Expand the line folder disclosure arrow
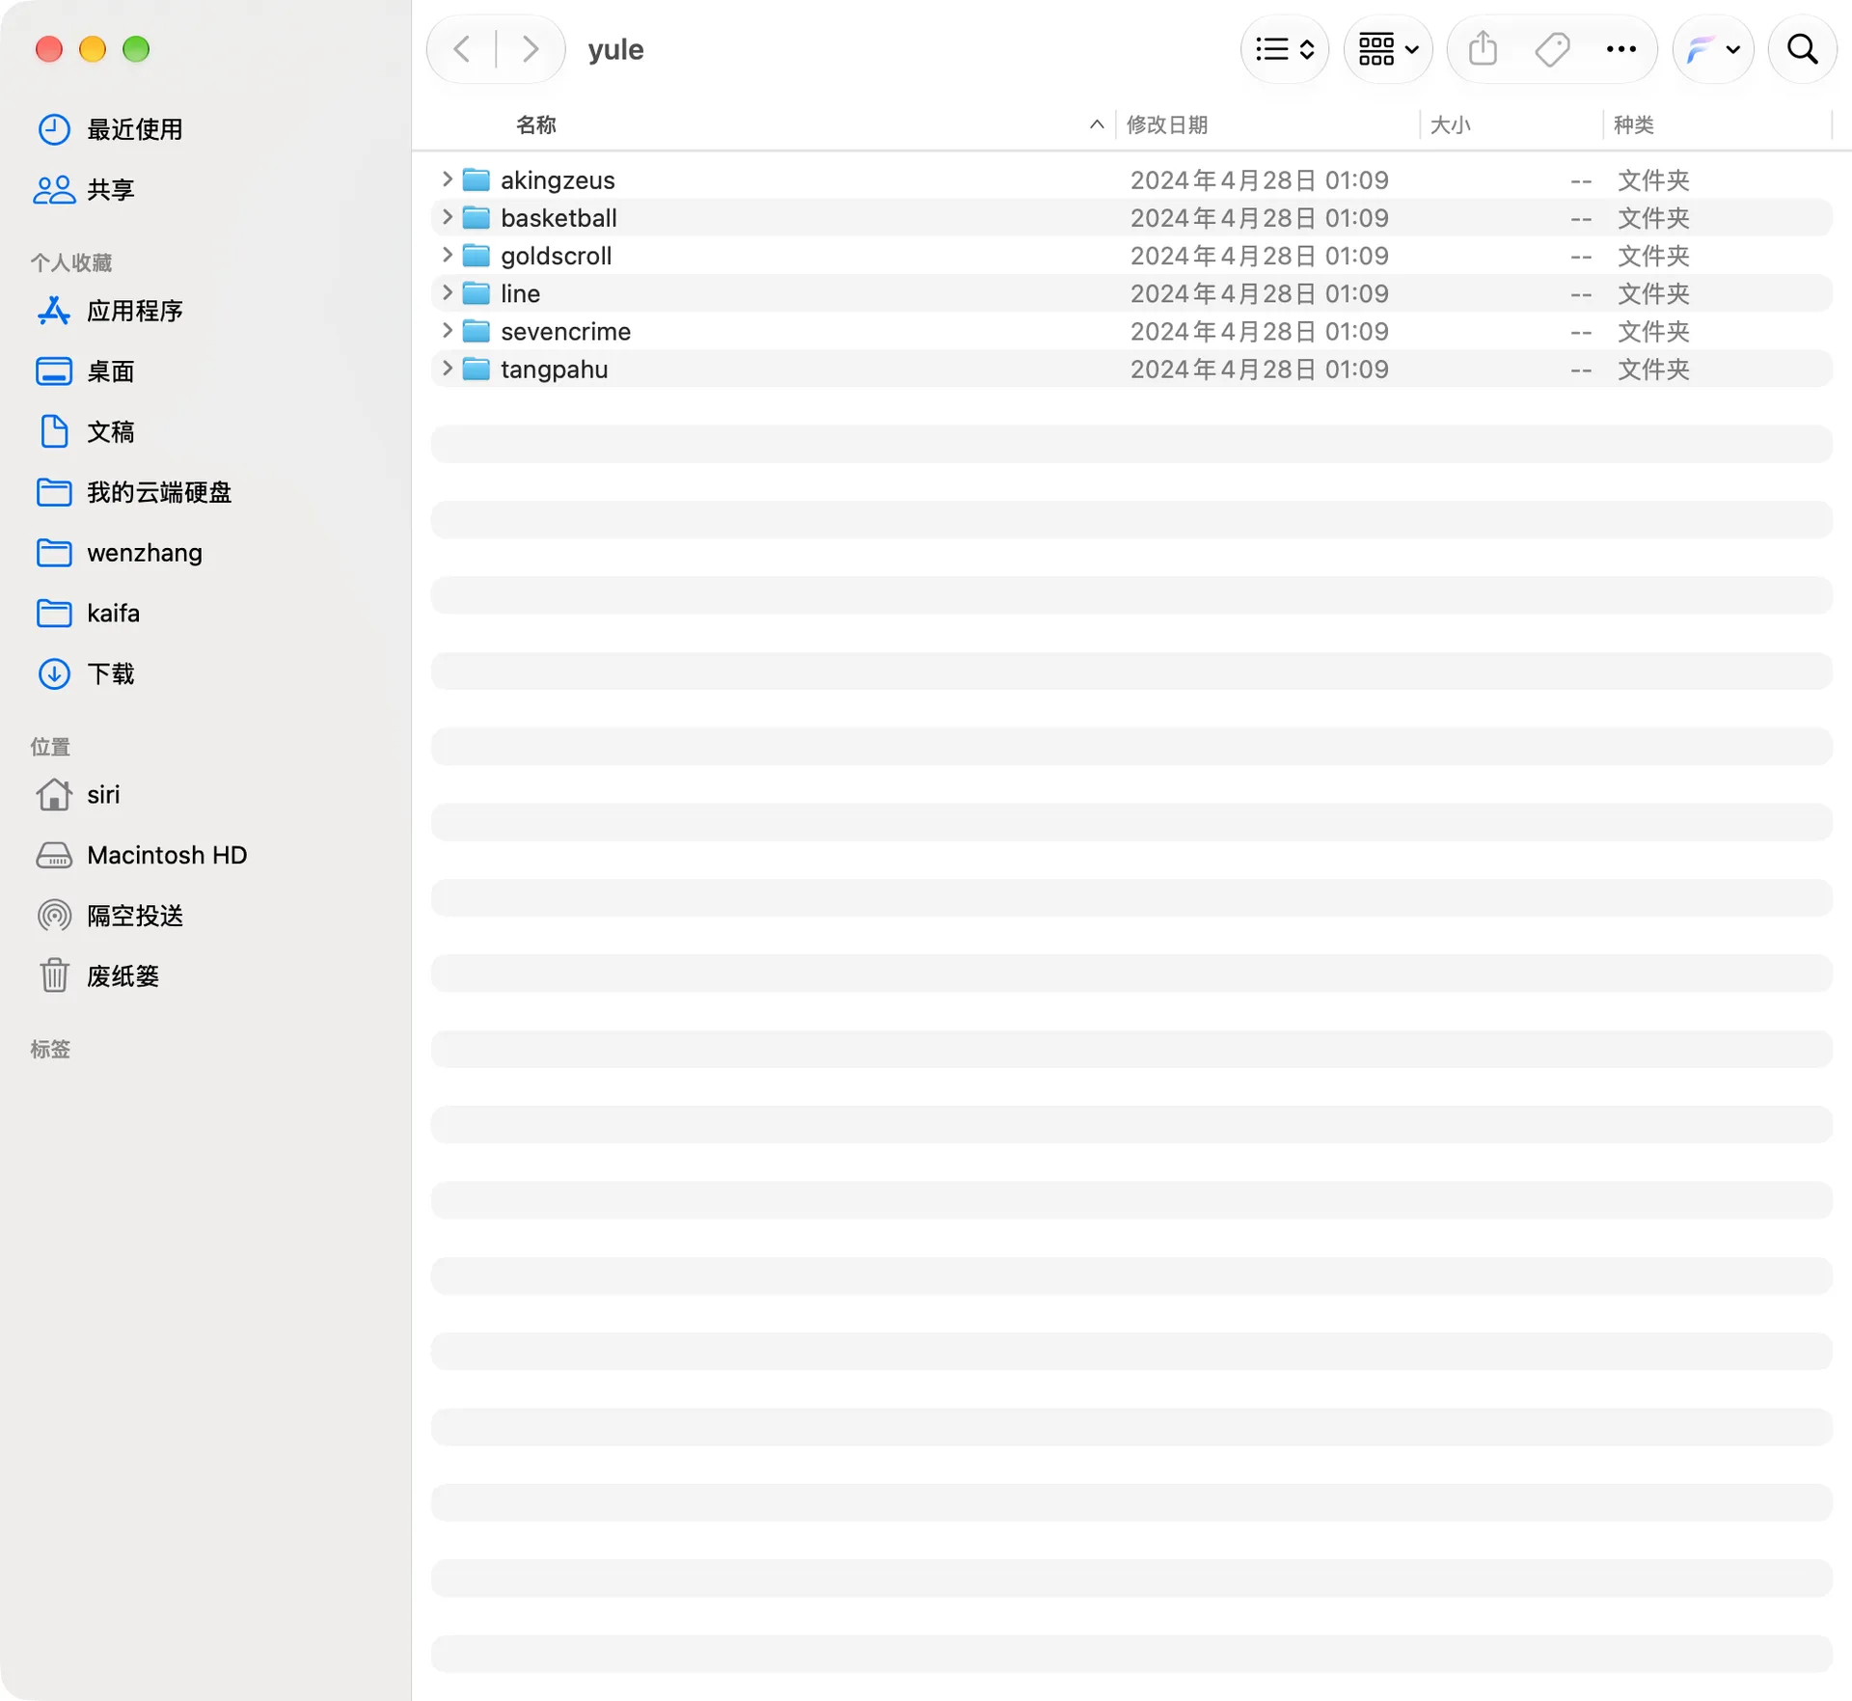This screenshot has height=1701, width=1852. coord(447,292)
